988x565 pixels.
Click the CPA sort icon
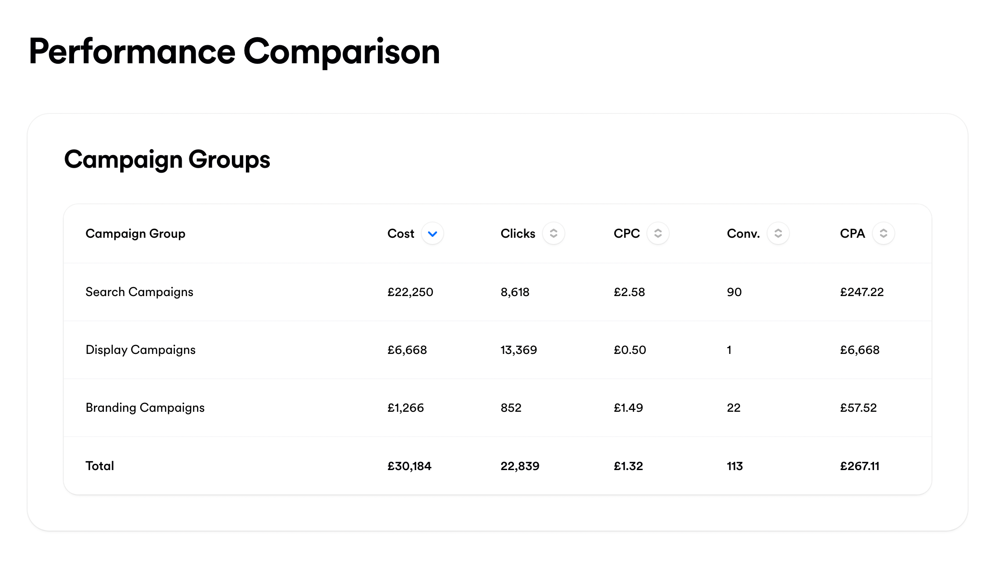click(x=883, y=234)
